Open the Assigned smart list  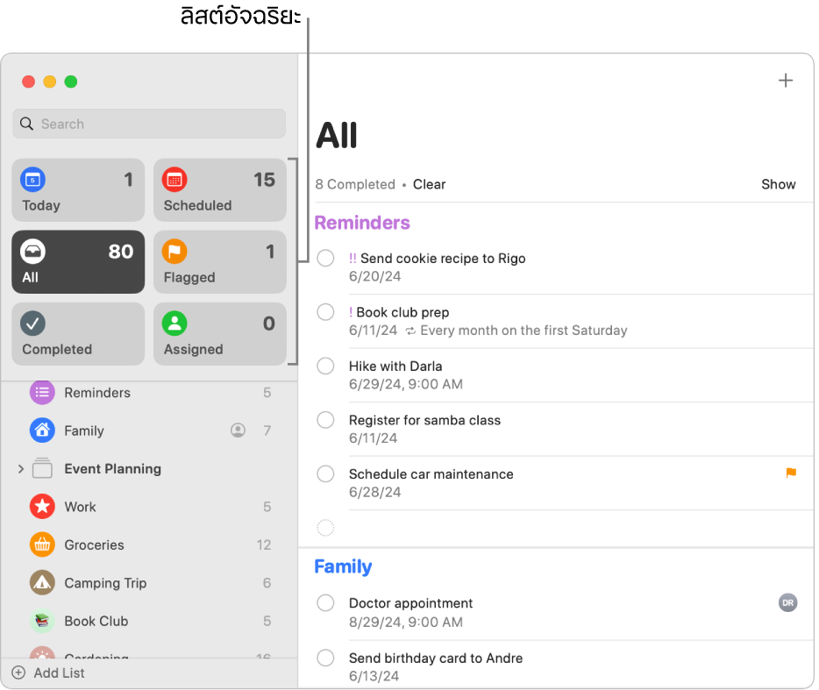click(220, 334)
